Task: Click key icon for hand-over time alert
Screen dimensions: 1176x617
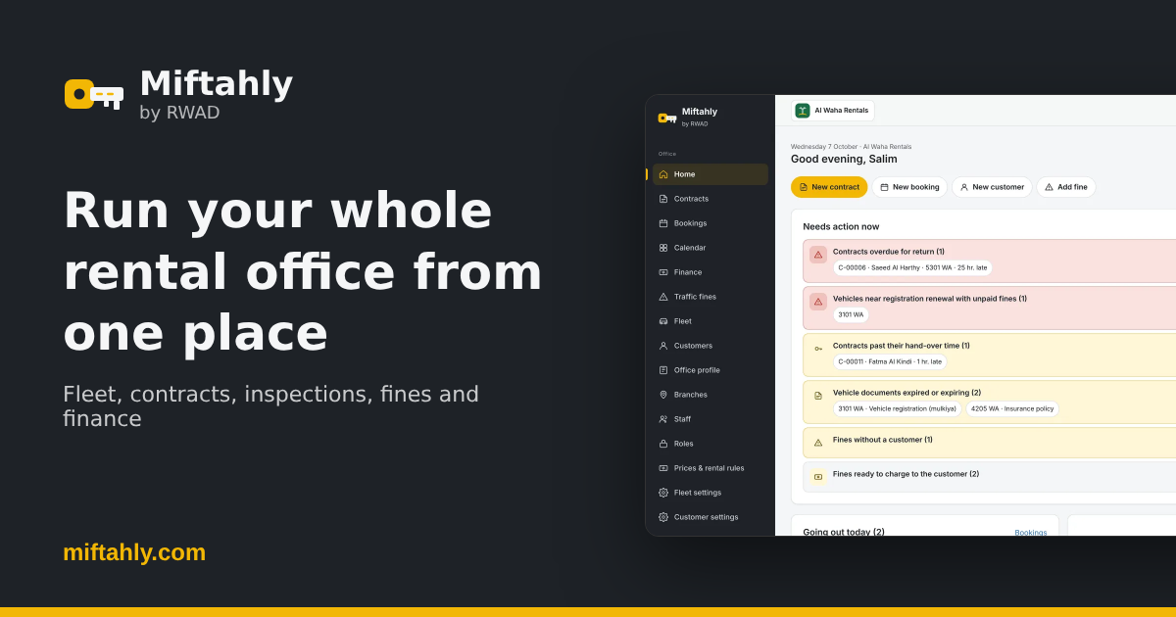Action: point(818,349)
